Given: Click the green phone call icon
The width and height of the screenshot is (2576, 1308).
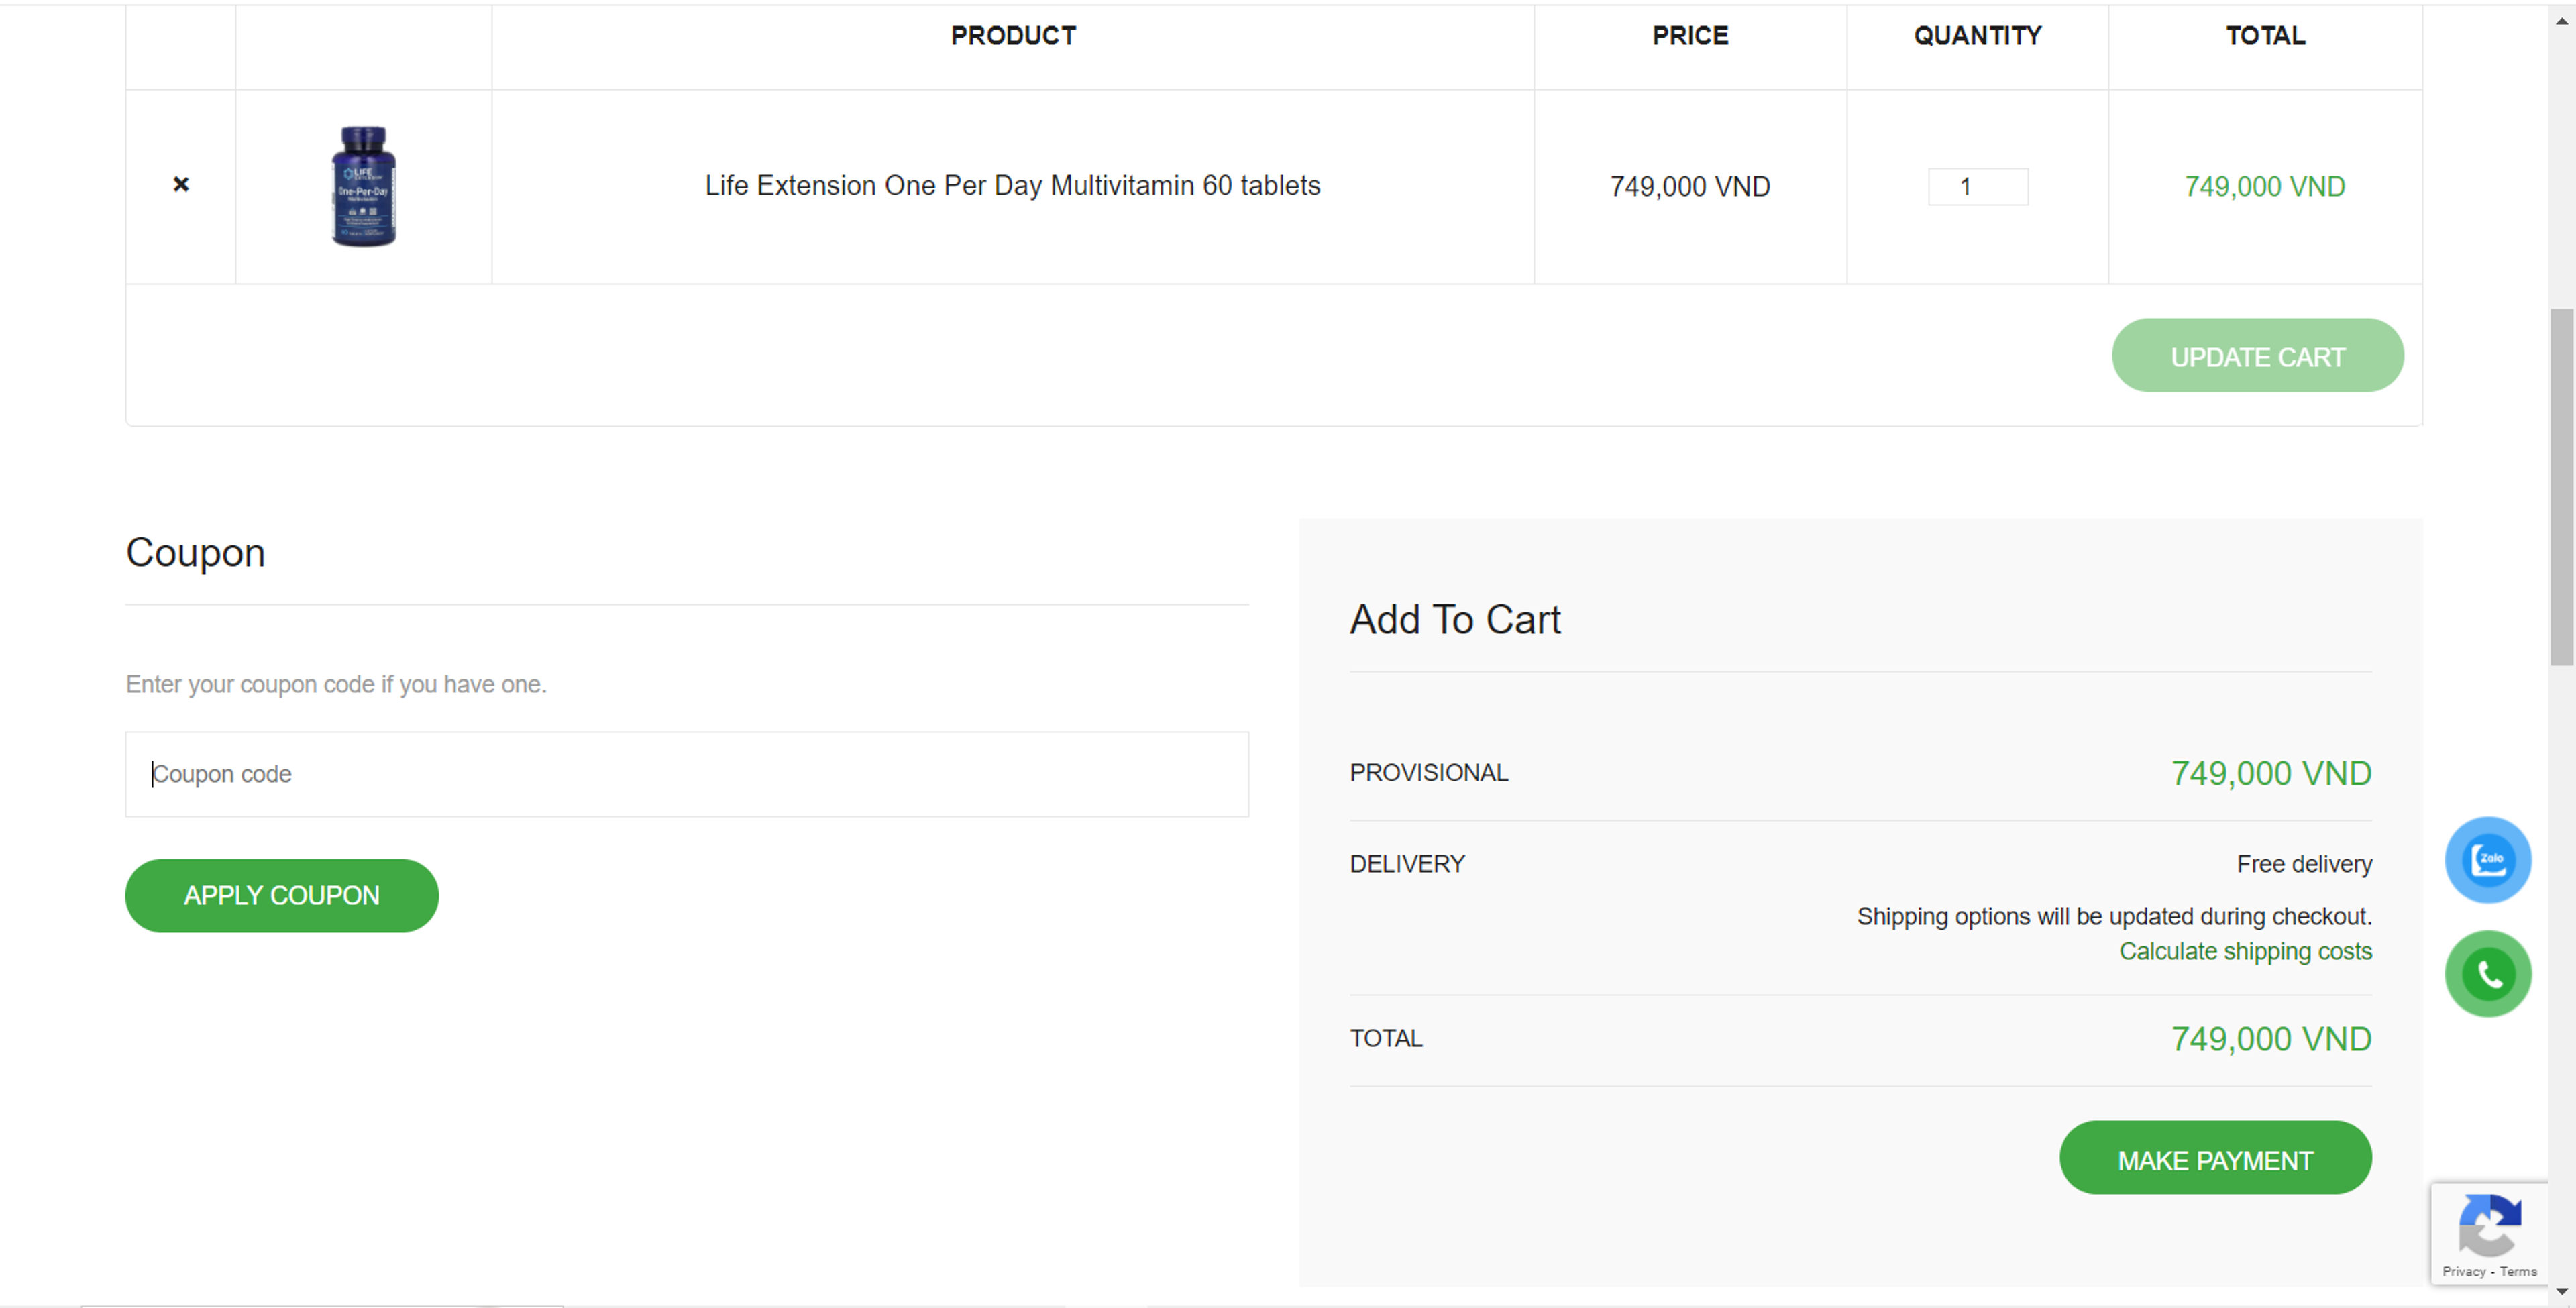Looking at the screenshot, I should click(x=2488, y=974).
